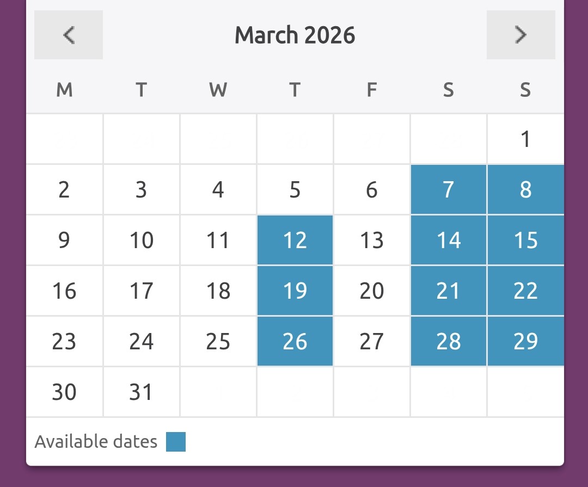
Task: Click the March 2026 month title
Action: click(x=295, y=35)
